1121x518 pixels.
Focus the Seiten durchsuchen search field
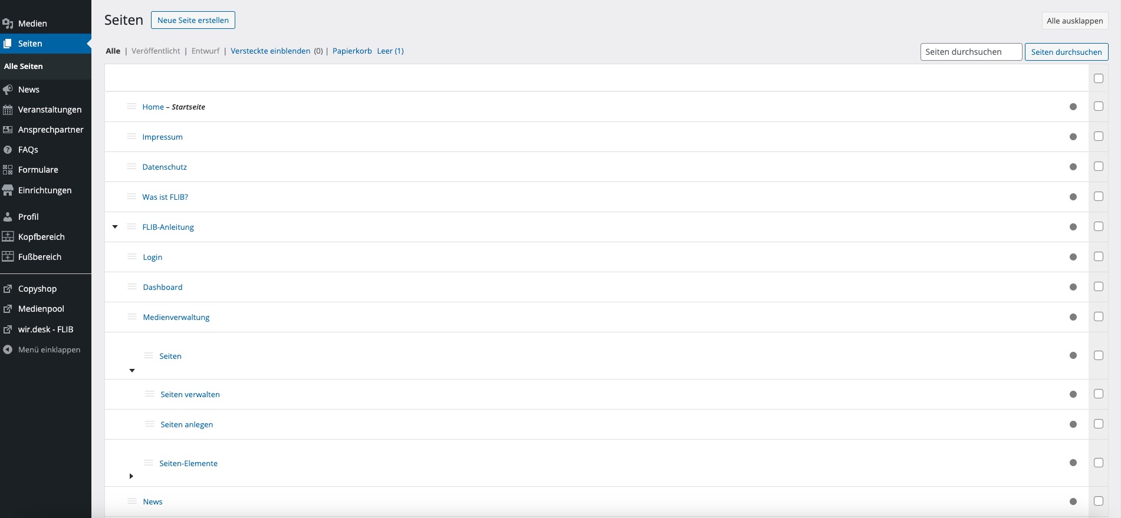pos(971,52)
